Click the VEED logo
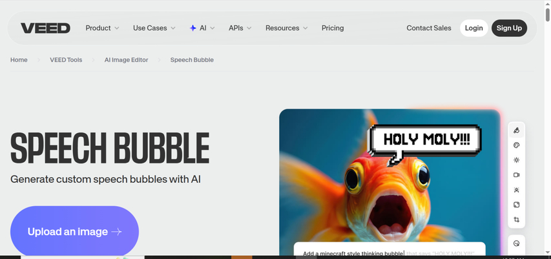Viewport: 551px width, 259px height. [45, 28]
